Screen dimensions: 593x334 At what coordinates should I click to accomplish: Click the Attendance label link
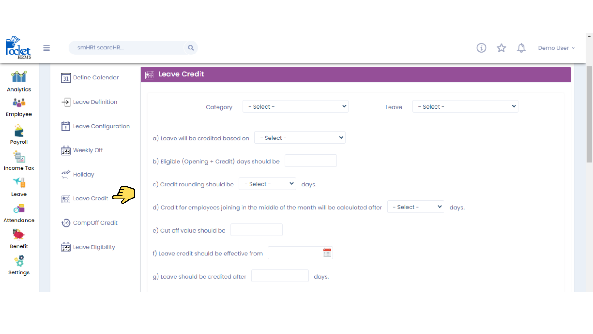pyautogui.click(x=19, y=220)
